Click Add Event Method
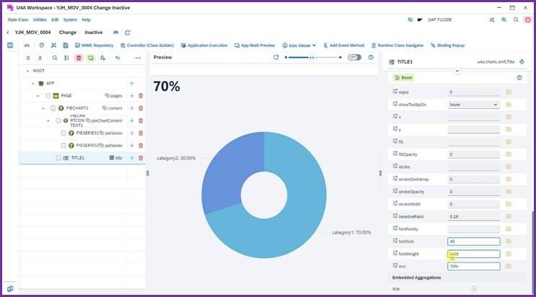Viewport: 536px width, 297px height. (x=343, y=45)
